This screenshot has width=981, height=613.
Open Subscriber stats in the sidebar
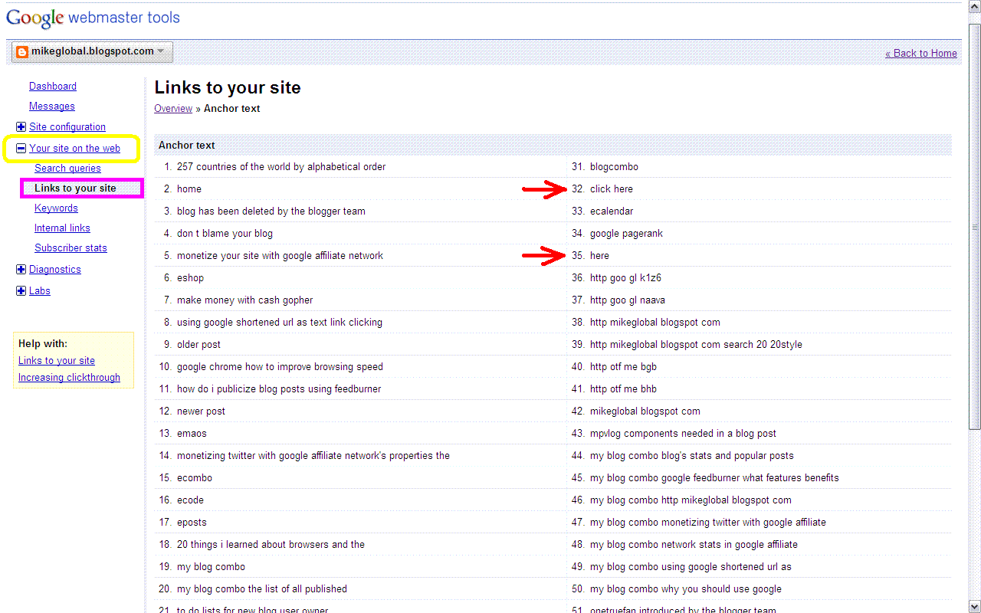[71, 248]
